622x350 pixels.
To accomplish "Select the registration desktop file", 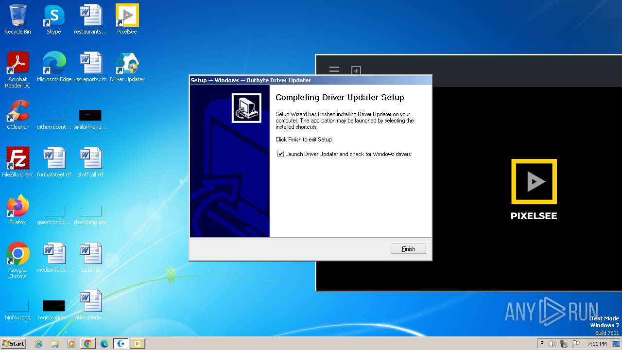I will [x=54, y=310].
